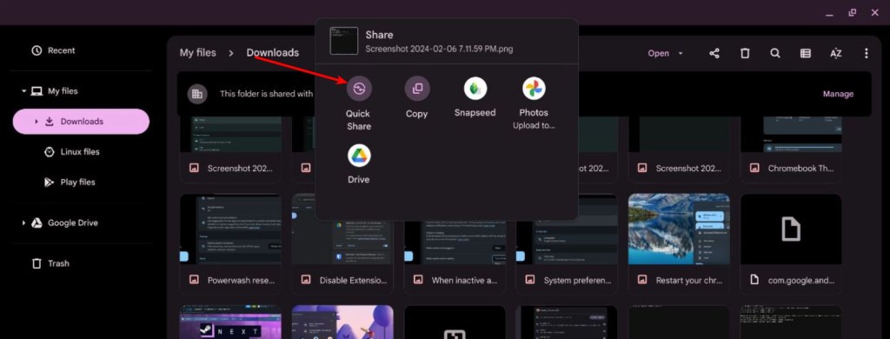Screen dimensions: 890x339
Task: Collapse the My files tree arrow
Action: click(x=23, y=91)
